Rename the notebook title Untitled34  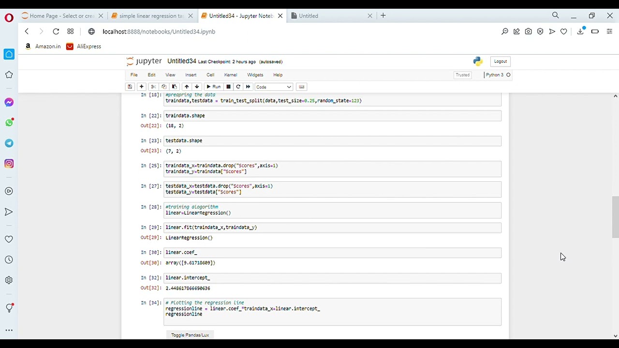(x=182, y=61)
